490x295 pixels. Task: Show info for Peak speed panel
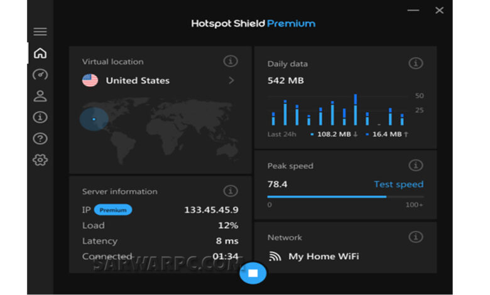[x=416, y=165]
